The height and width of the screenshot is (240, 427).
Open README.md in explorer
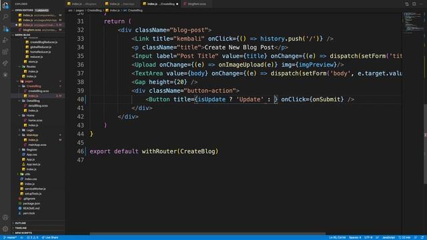pyautogui.click(x=31, y=209)
